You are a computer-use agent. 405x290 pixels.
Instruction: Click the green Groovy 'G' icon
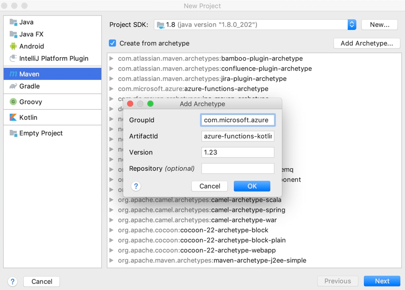pyautogui.click(x=13, y=102)
